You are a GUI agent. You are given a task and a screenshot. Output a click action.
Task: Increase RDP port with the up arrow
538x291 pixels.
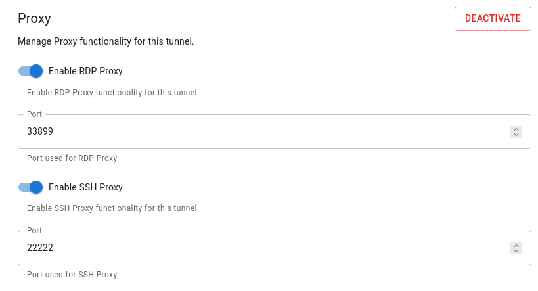(516, 129)
